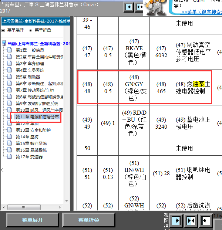Screen dimensions: 222x230
Task: Click document icon of 第5章 制动器
Action: tap(10, 77)
